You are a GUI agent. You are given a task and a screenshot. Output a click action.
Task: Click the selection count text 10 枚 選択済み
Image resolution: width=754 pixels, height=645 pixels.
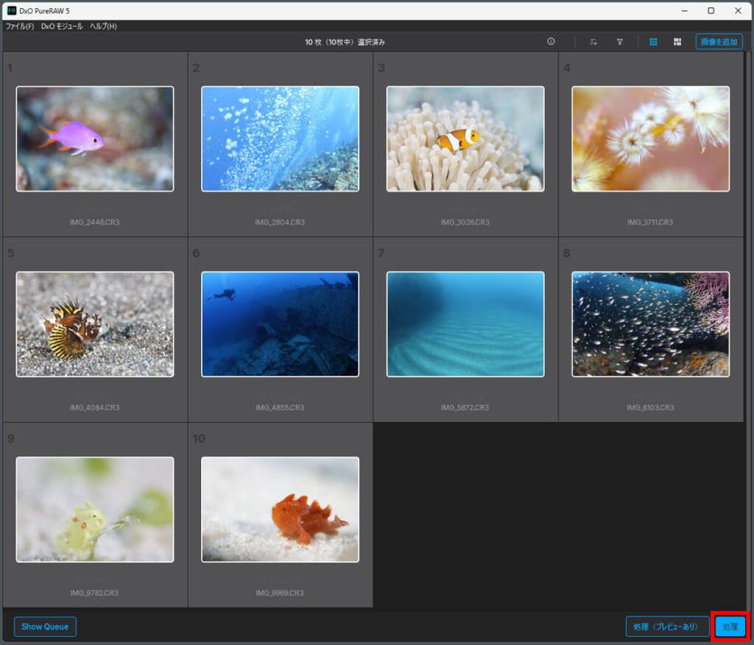[345, 42]
